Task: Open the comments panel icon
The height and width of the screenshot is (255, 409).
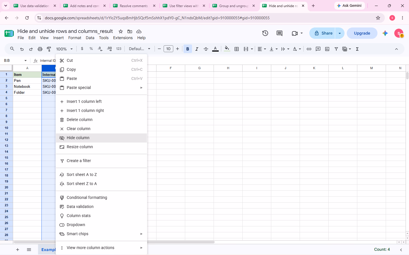Action: point(279,33)
